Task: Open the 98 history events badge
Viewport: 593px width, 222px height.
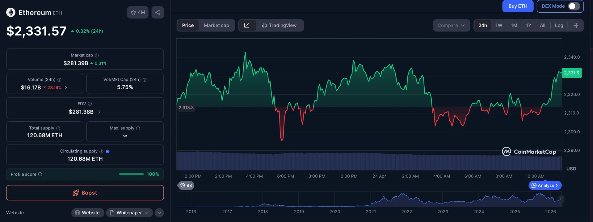Action: [186, 185]
